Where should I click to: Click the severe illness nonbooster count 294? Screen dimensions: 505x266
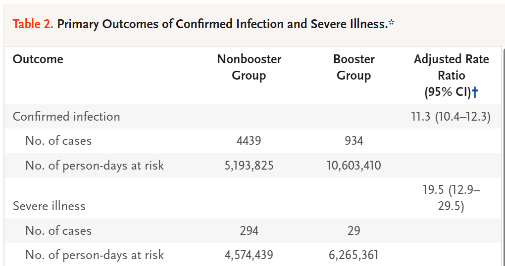click(x=249, y=231)
